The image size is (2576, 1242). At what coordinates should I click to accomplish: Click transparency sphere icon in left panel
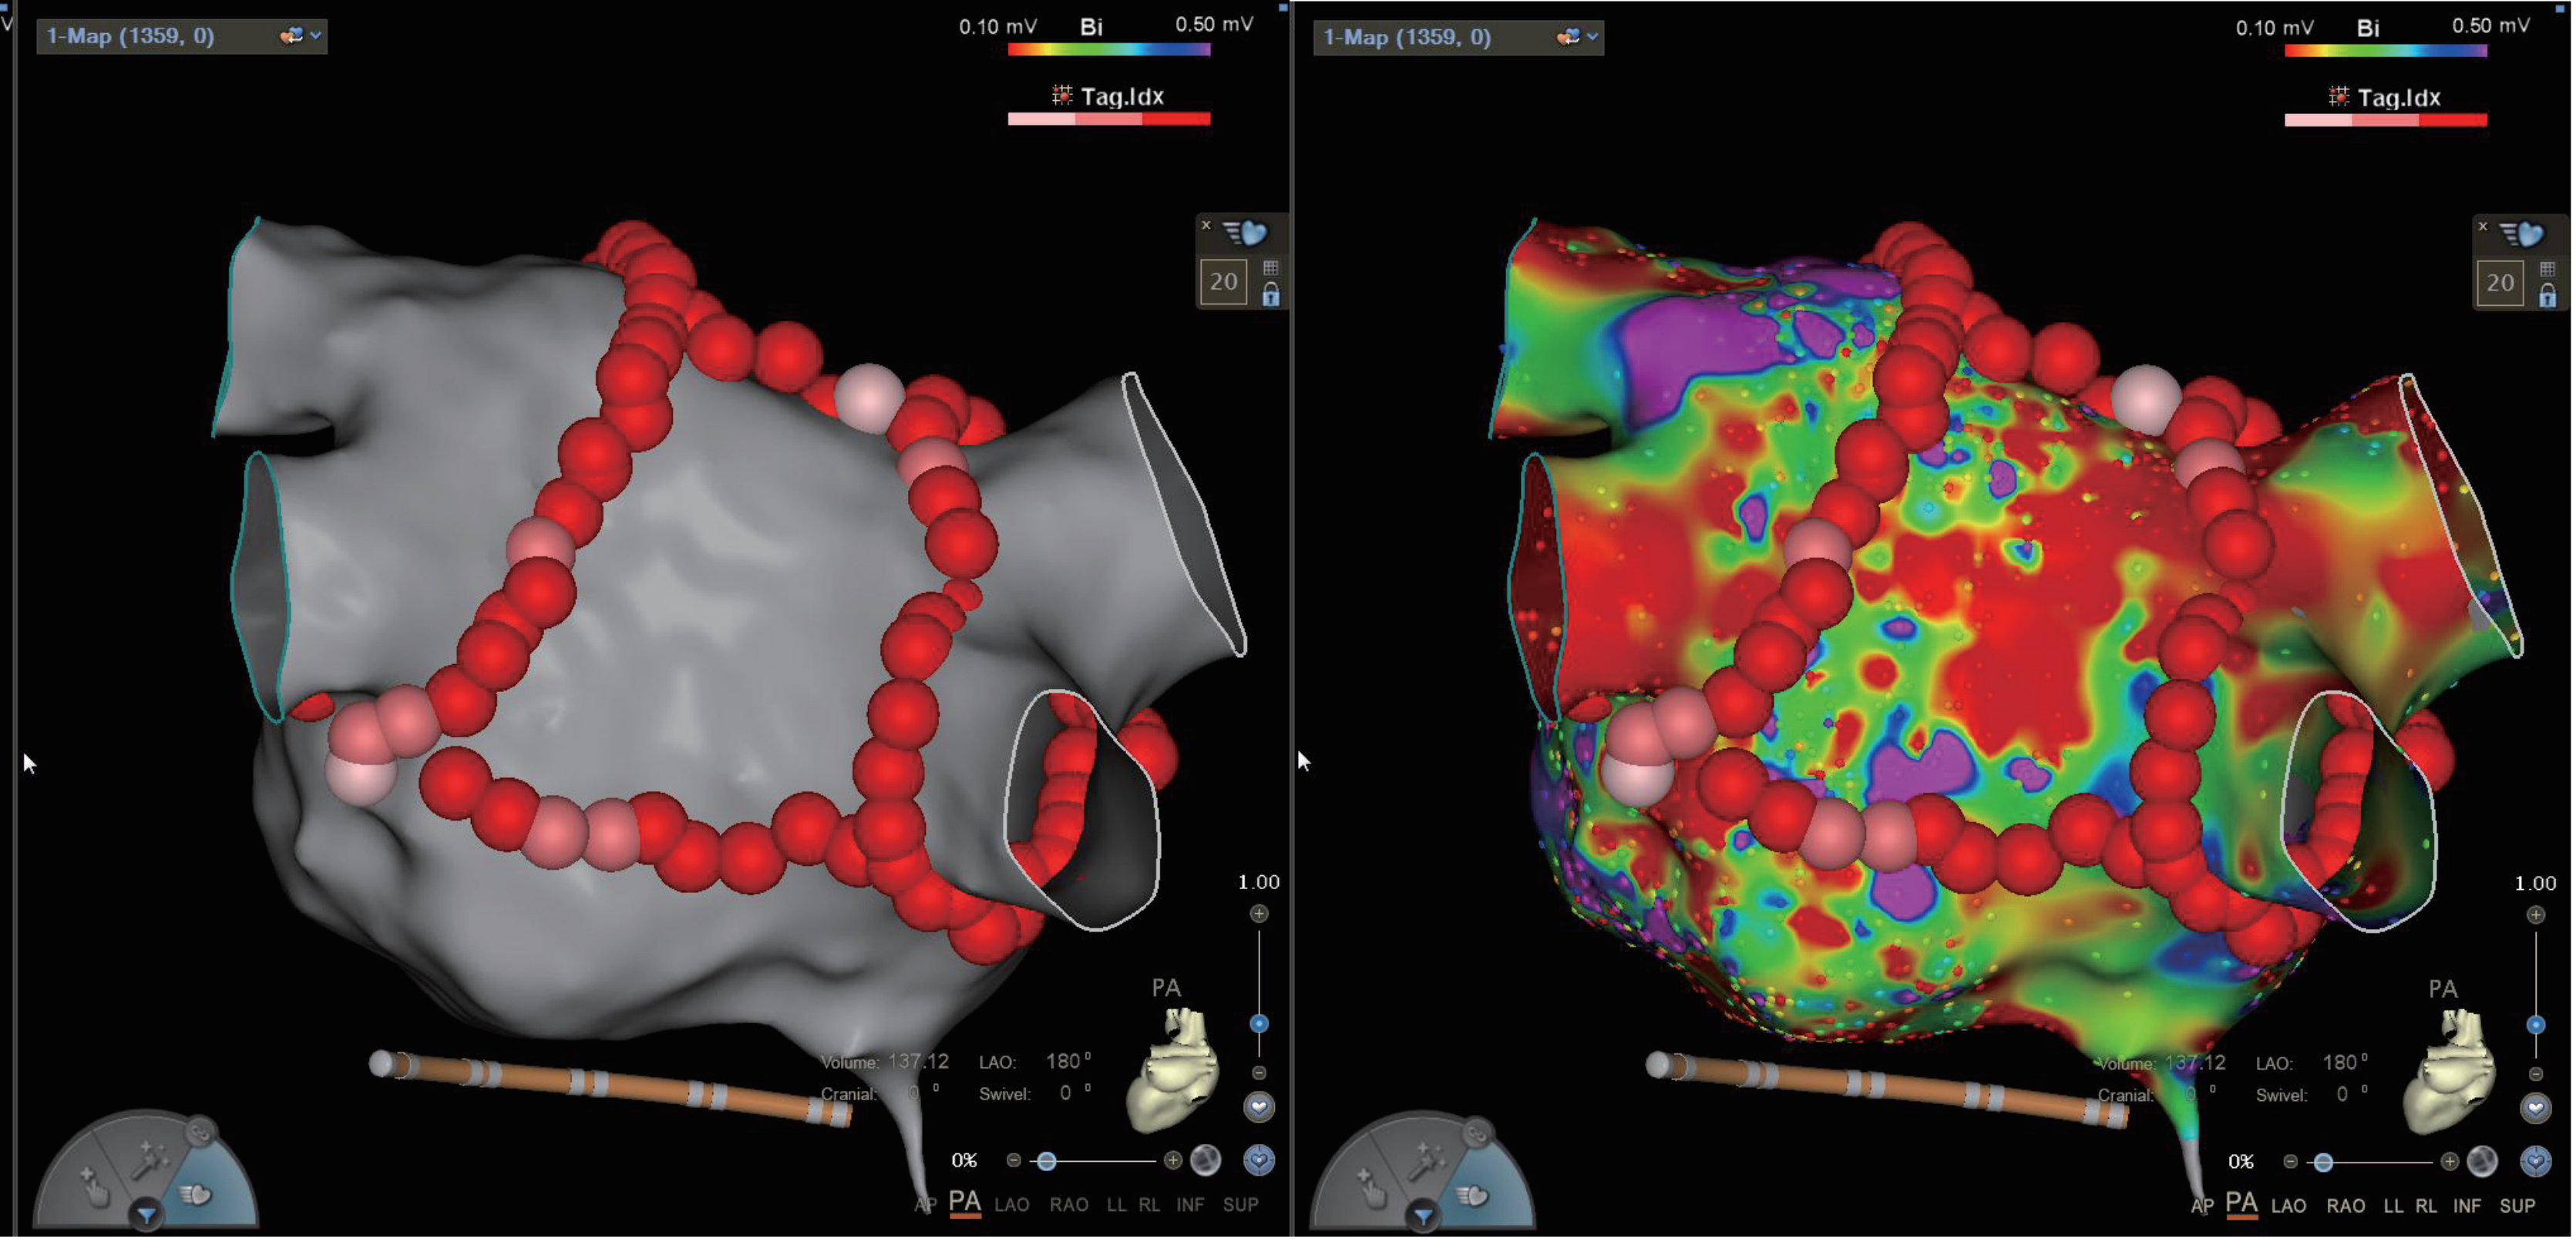point(1206,1160)
